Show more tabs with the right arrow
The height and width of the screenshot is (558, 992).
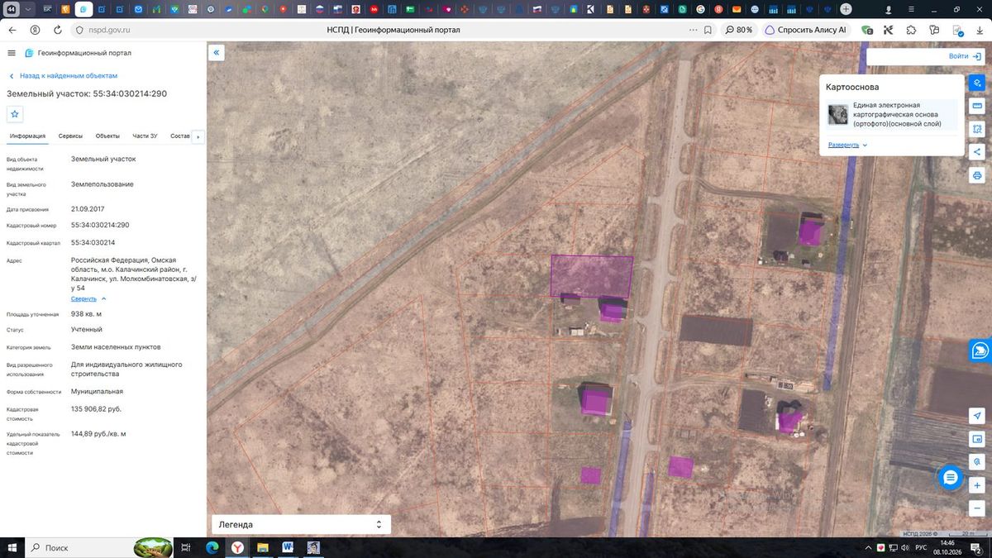point(198,136)
